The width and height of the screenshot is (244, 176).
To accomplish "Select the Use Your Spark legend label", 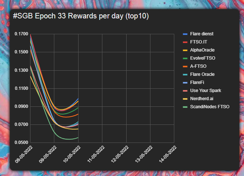I will coord(205,91).
